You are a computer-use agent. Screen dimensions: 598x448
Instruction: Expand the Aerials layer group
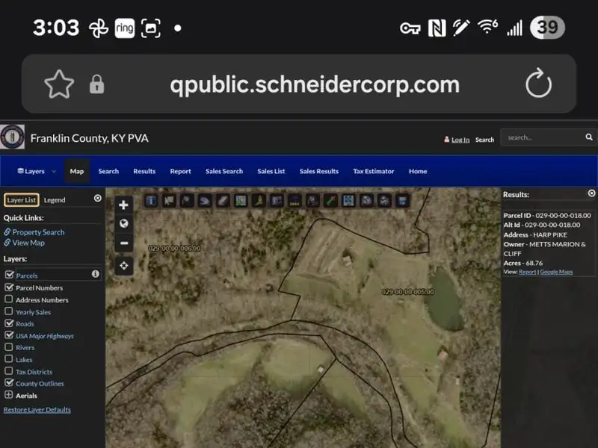tap(9, 395)
